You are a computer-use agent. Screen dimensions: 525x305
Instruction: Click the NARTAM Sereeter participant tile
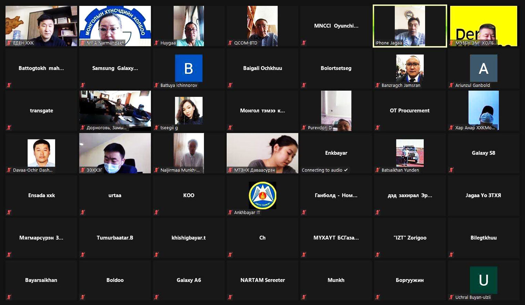(x=262, y=280)
